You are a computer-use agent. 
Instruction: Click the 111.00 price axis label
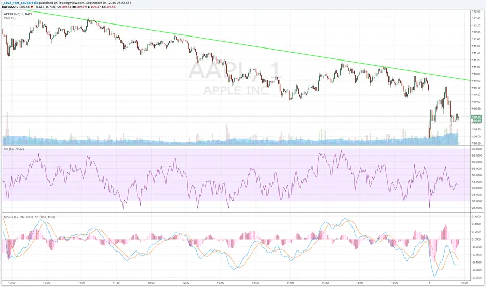pos(476,67)
